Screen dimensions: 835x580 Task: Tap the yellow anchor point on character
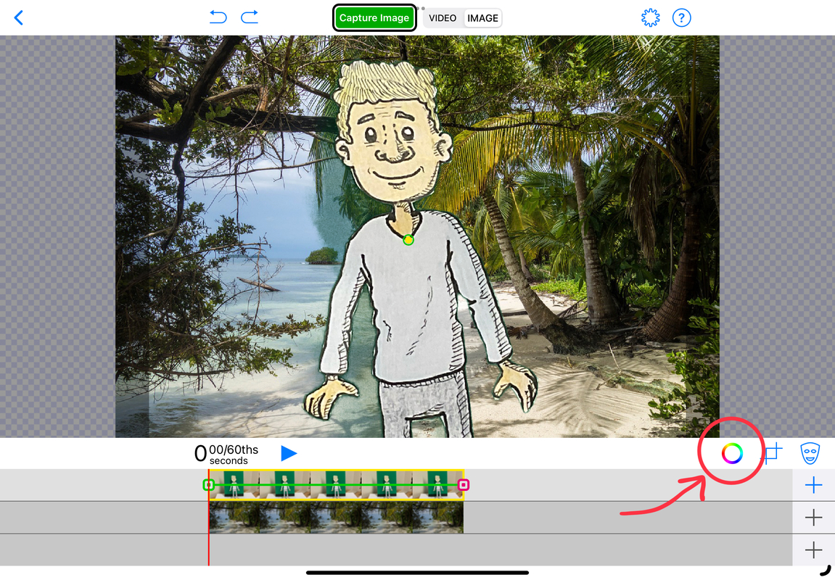click(x=408, y=240)
